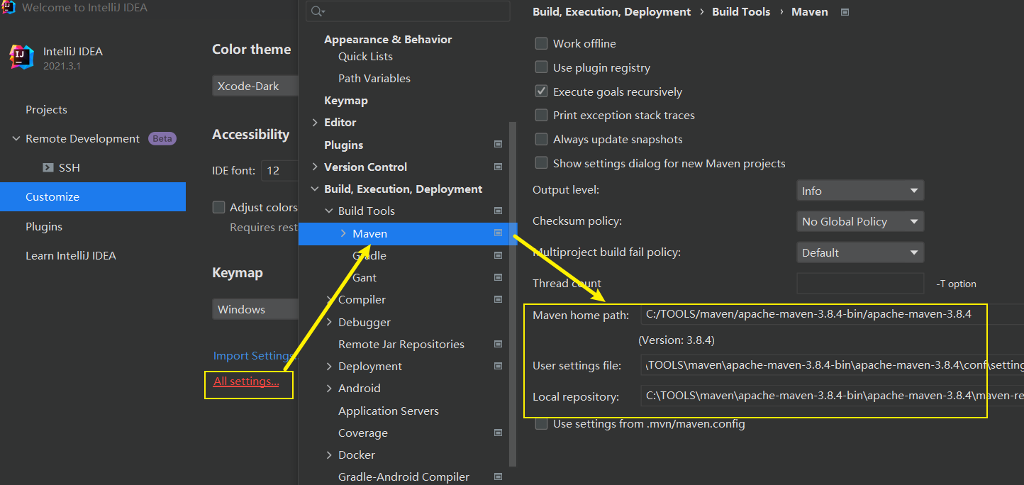
Task: Expand the Version Control node
Action: coord(315,167)
